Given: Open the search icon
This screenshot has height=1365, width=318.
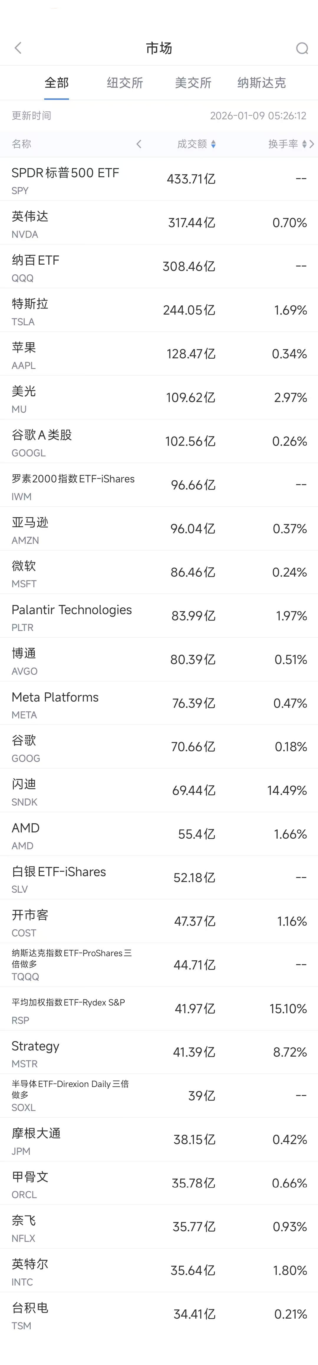Looking at the screenshot, I should click(x=301, y=48).
